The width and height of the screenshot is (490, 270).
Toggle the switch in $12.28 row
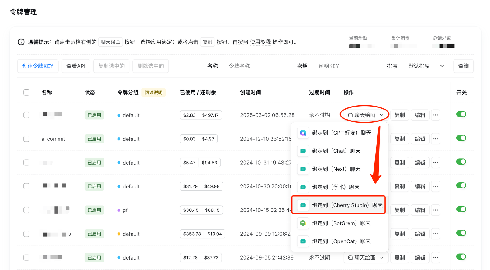coord(461,257)
